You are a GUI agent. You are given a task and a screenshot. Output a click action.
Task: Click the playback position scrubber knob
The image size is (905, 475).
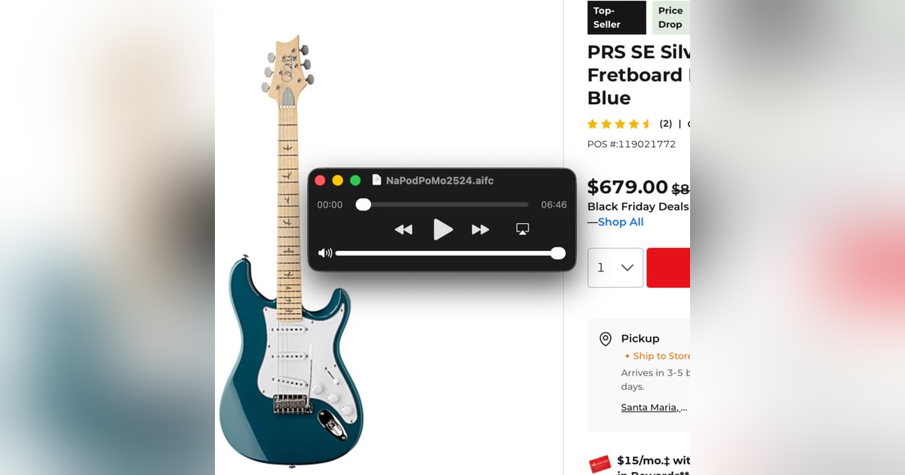click(364, 204)
